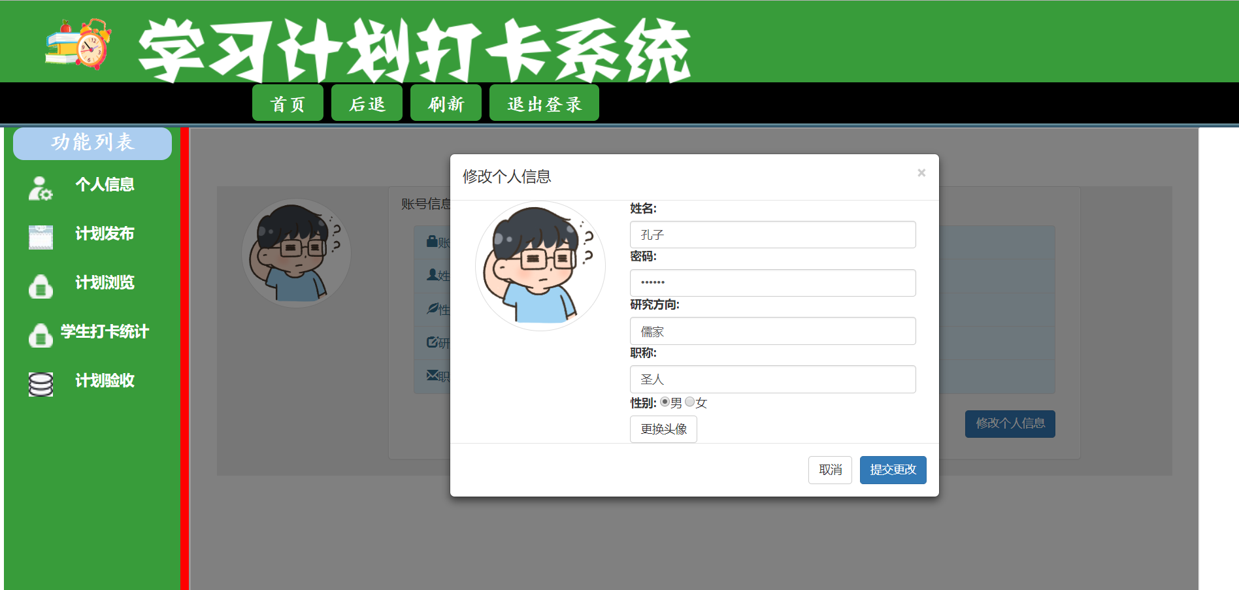Click the 计划浏览 sidebar icon

point(40,284)
